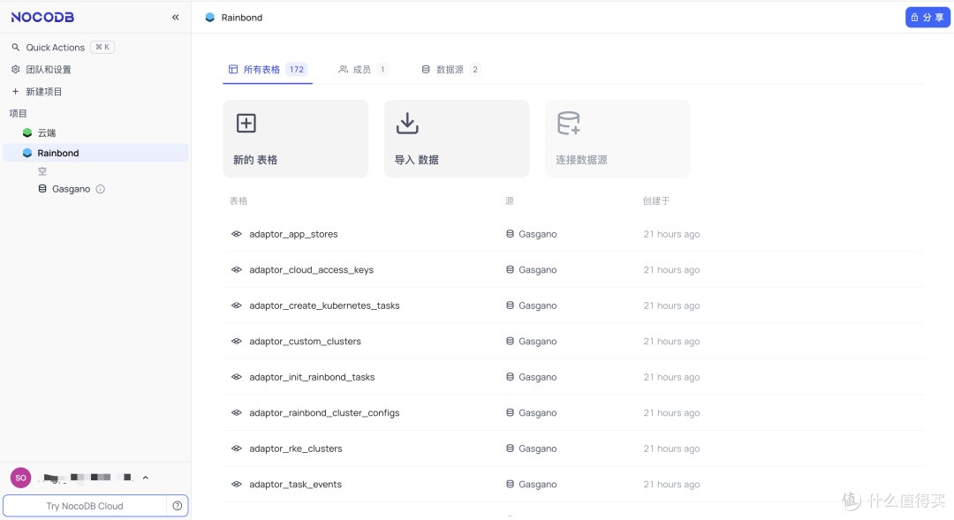The height and width of the screenshot is (520, 954).
Task: Click the download icon on import data card
Action: [x=407, y=123]
